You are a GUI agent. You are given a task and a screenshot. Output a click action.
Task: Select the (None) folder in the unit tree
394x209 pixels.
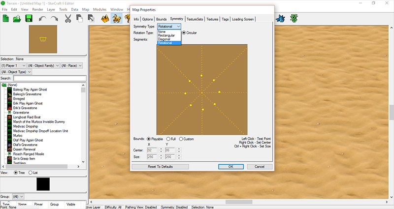coord(12,85)
